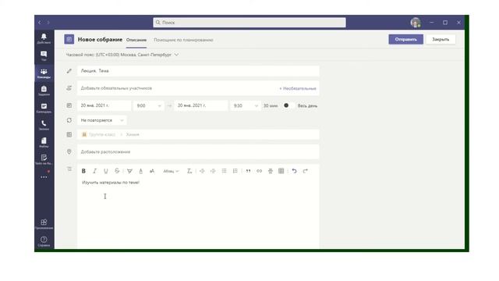Increase indent in the editor
Viewport: 499px width, 281px height.
(x=213, y=171)
